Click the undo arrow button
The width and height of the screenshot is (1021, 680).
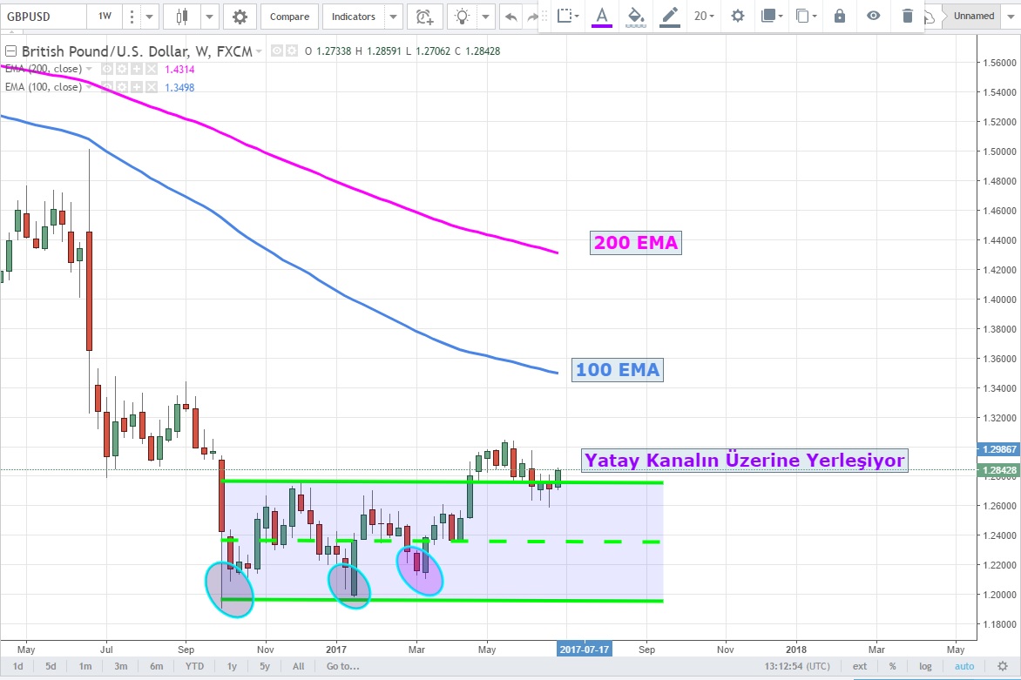coord(511,17)
